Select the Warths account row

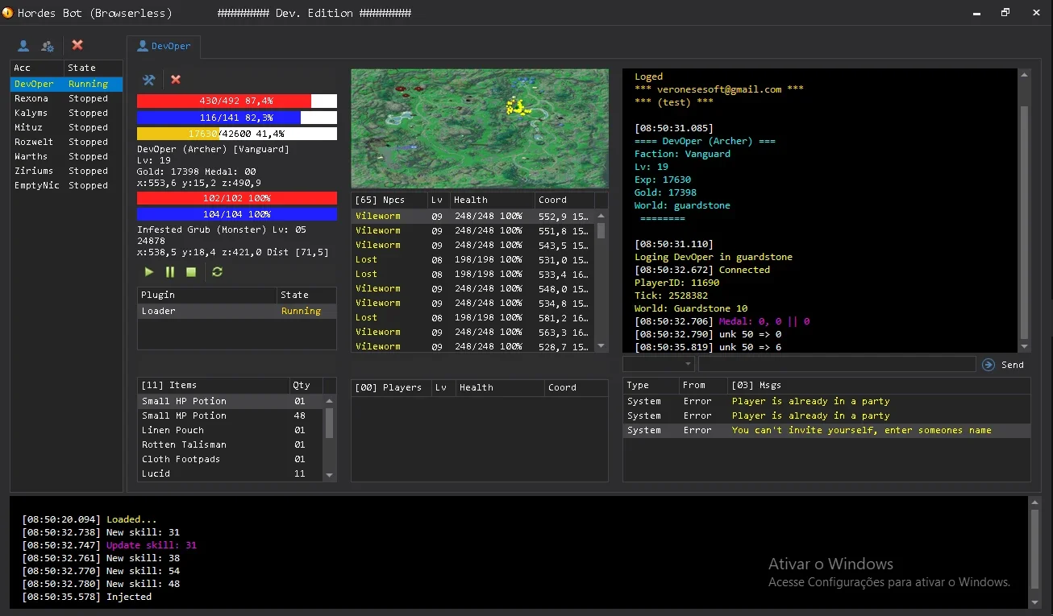[x=66, y=156]
